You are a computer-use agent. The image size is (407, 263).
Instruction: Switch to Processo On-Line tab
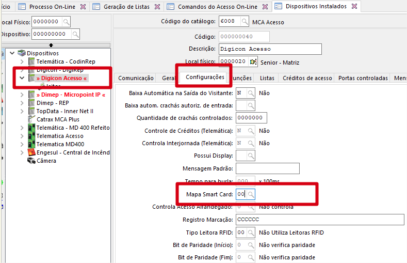pyautogui.click(x=52, y=7)
